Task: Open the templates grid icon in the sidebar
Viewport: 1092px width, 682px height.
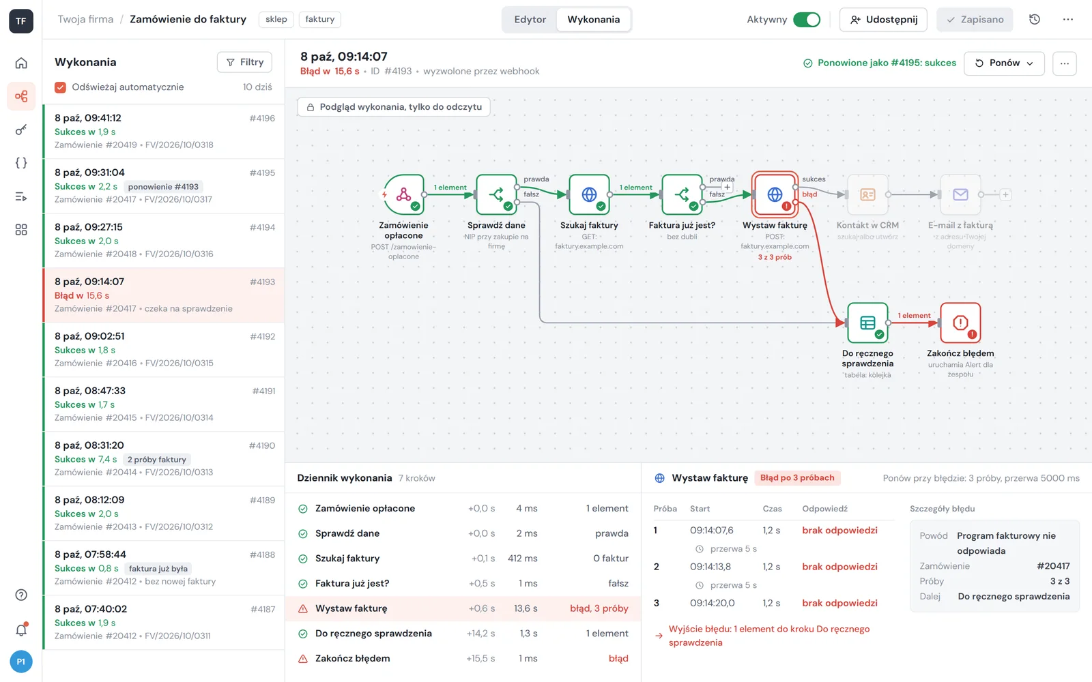Action: click(x=21, y=230)
